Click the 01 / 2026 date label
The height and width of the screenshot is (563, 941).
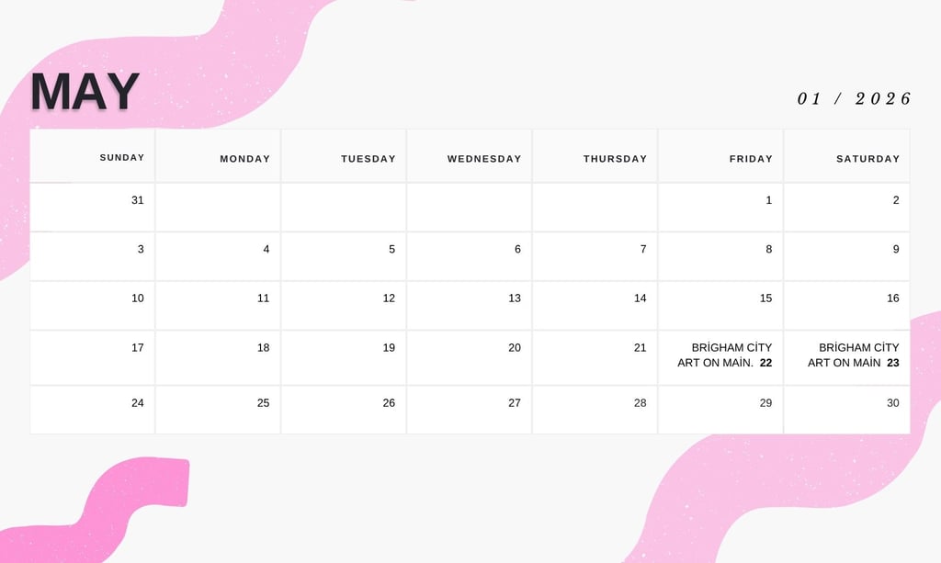click(x=855, y=98)
